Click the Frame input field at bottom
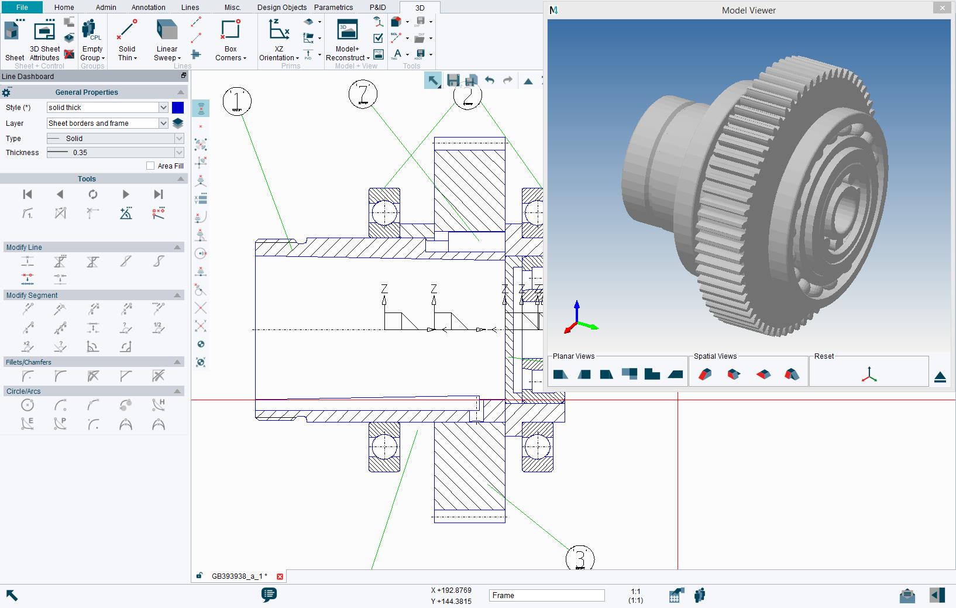Image resolution: width=956 pixels, height=608 pixels. click(x=546, y=595)
